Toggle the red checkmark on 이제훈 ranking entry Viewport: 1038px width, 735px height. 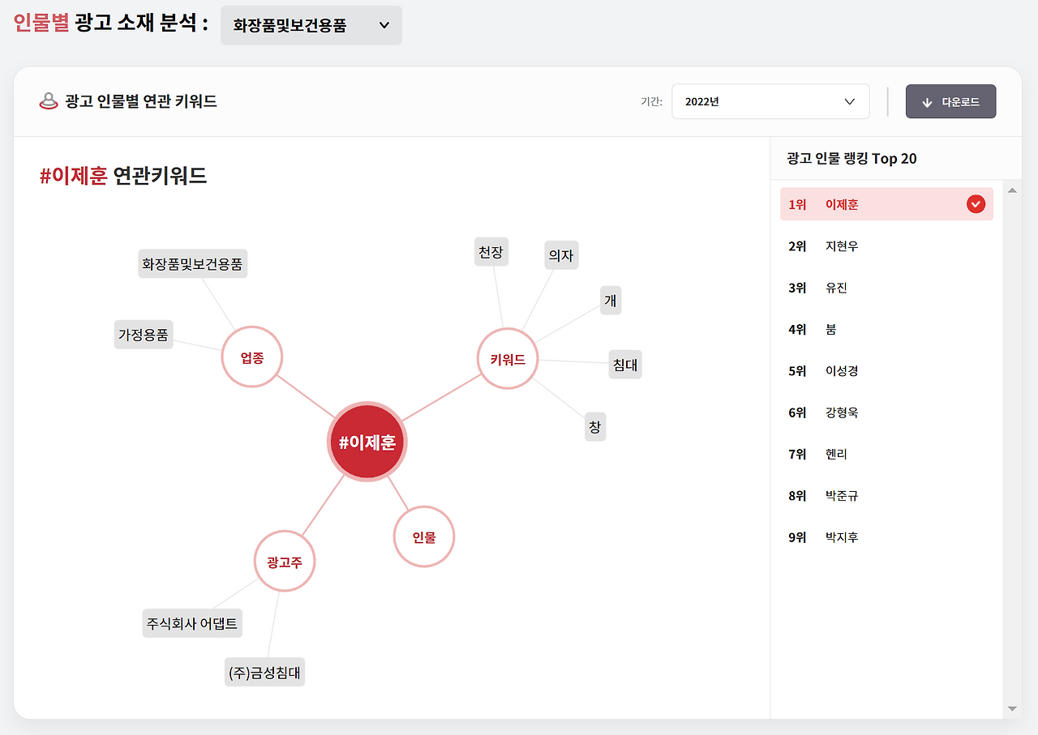point(975,203)
